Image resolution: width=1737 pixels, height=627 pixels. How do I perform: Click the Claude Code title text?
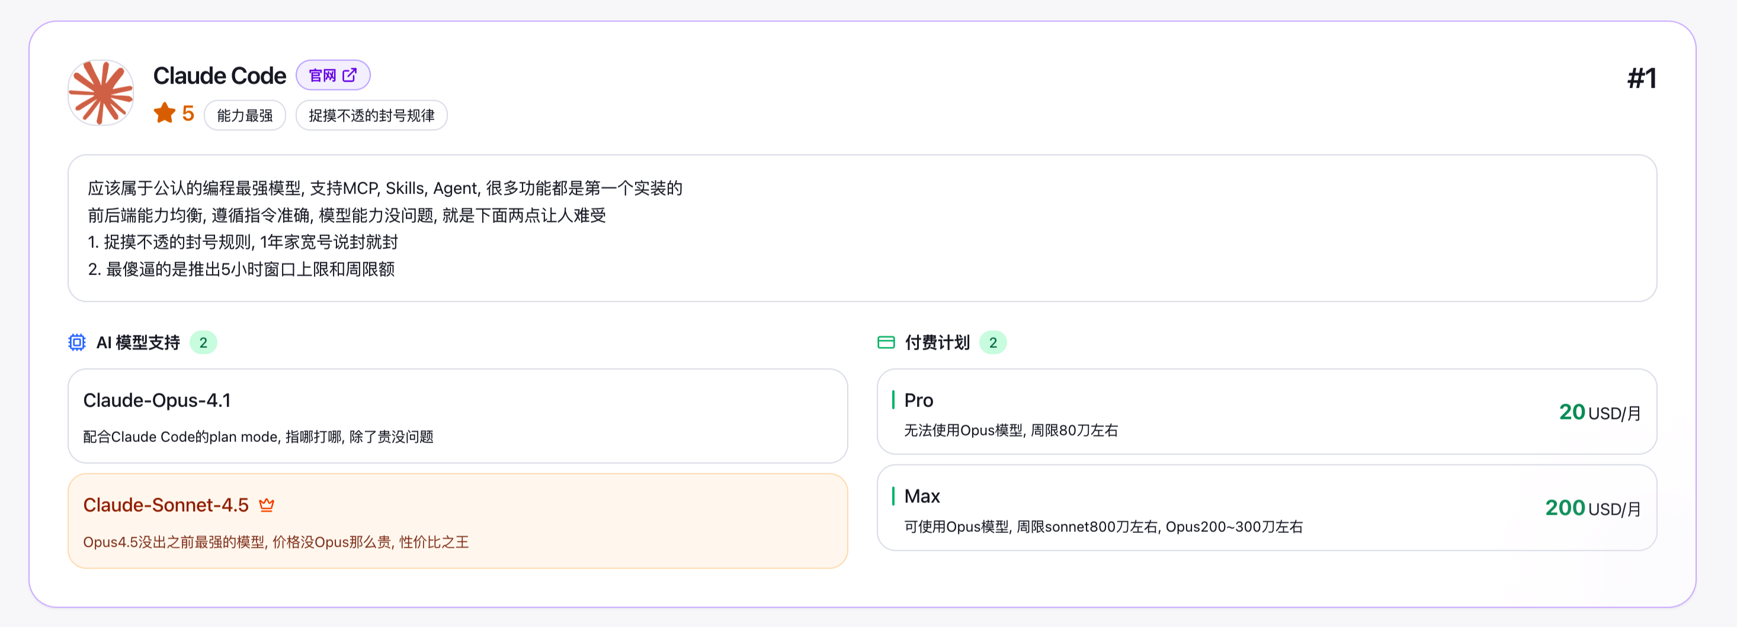219,76
